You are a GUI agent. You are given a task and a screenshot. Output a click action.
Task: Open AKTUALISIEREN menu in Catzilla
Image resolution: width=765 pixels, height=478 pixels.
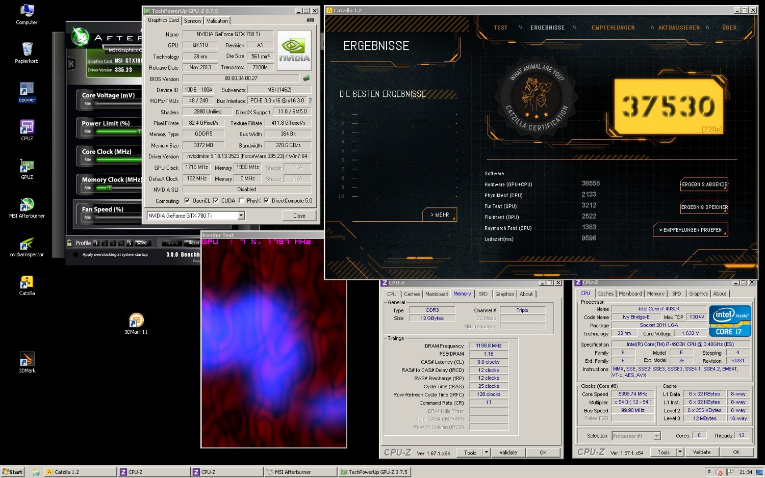point(679,28)
